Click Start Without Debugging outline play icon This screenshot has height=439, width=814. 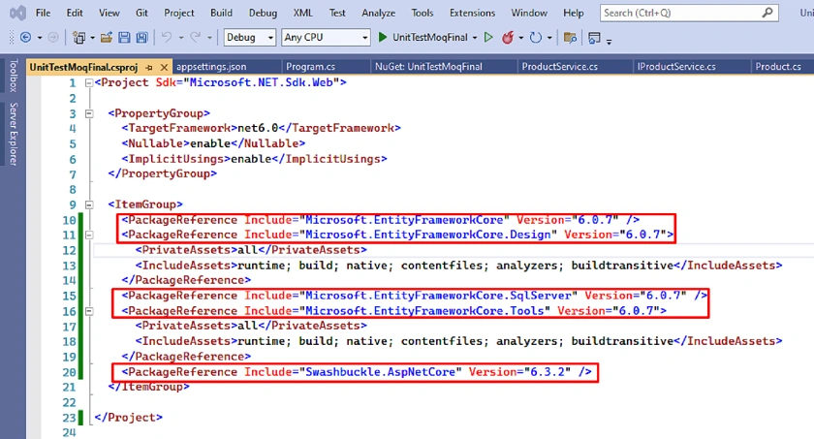pyautogui.click(x=488, y=38)
